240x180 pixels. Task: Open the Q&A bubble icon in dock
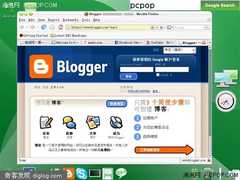coord(121,173)
